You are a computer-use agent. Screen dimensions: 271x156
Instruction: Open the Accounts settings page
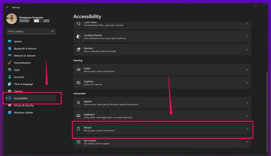coord(19,77)
